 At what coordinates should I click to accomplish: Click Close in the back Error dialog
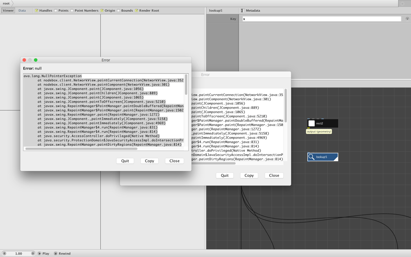(274, 176)
